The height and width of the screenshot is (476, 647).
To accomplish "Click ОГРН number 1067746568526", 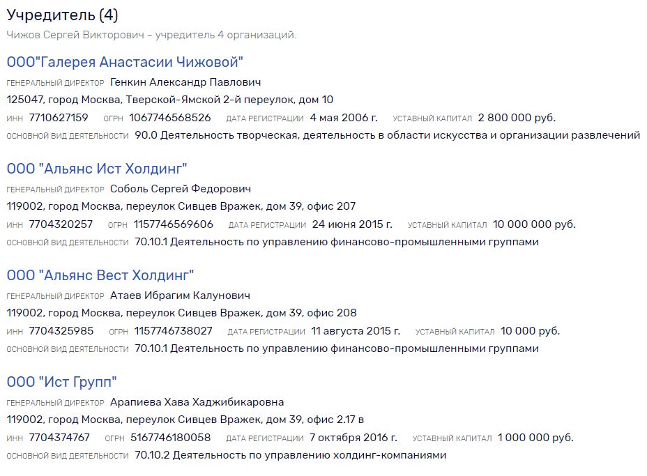I will 169,118.
